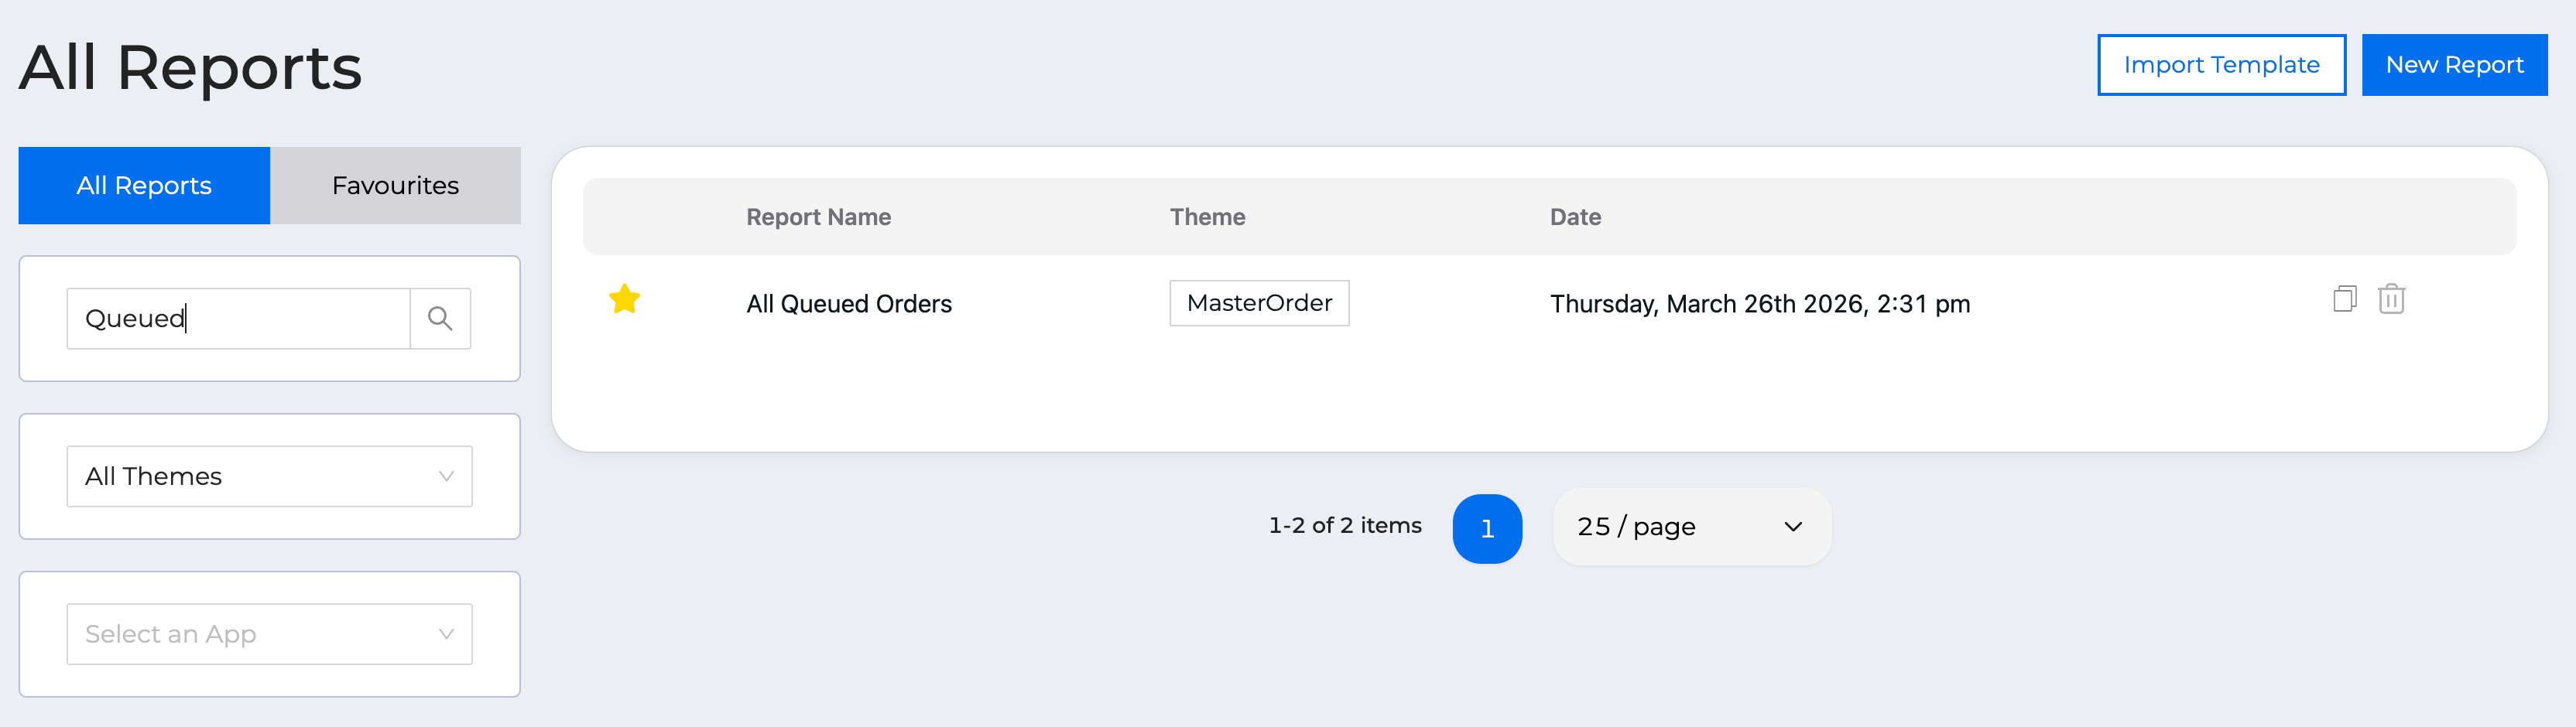
Task: Click the Select an App chevron arrow
Action: [x=446, y=634]
